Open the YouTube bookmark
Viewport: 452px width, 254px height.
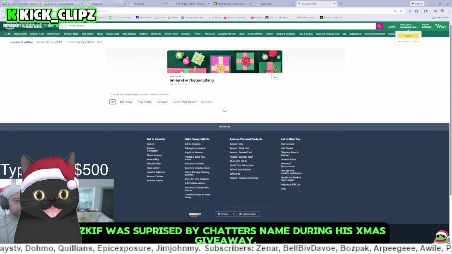(257, 18)
